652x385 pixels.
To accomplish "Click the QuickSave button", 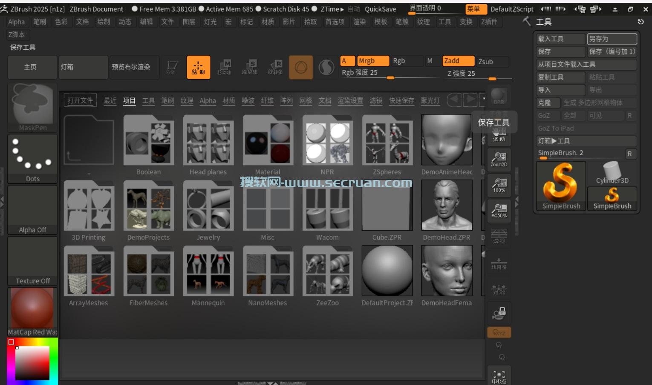I will (380, 9).
